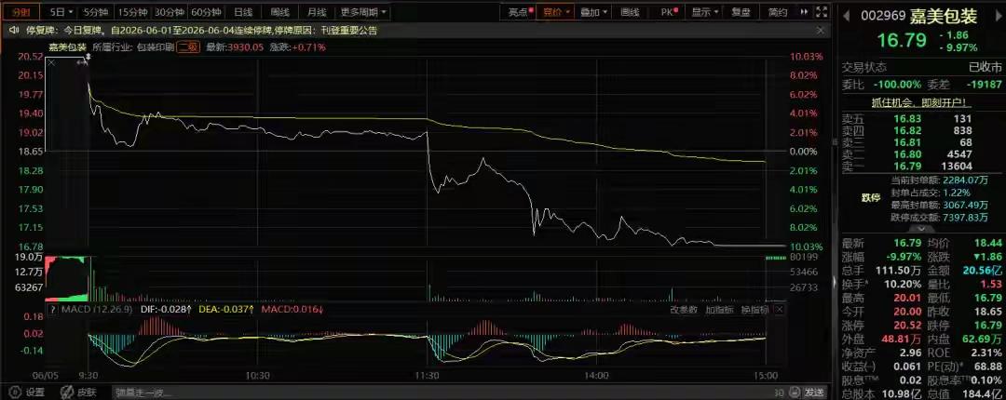Click stock code 002969
This screenshot has height=400, width=1006.
point(881,14)
